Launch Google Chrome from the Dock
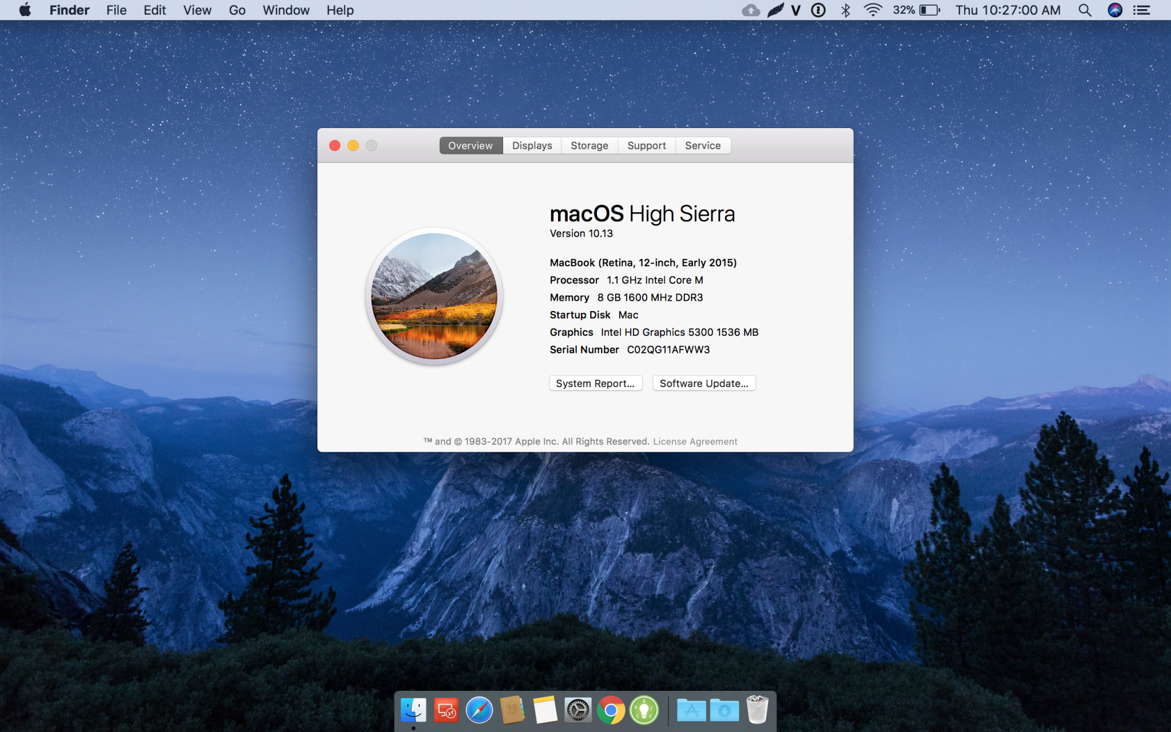 (611, 710)
